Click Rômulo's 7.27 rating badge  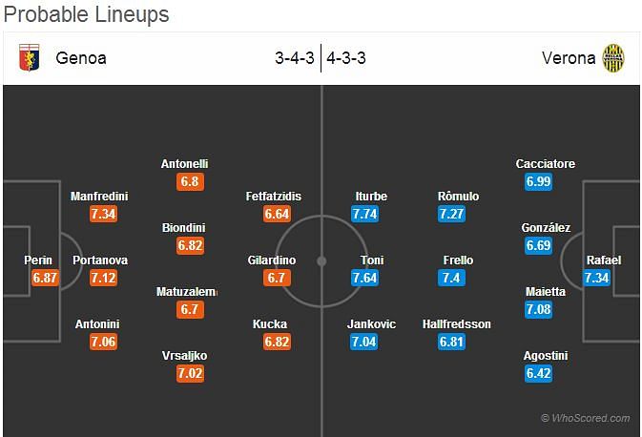click(452, 214)
